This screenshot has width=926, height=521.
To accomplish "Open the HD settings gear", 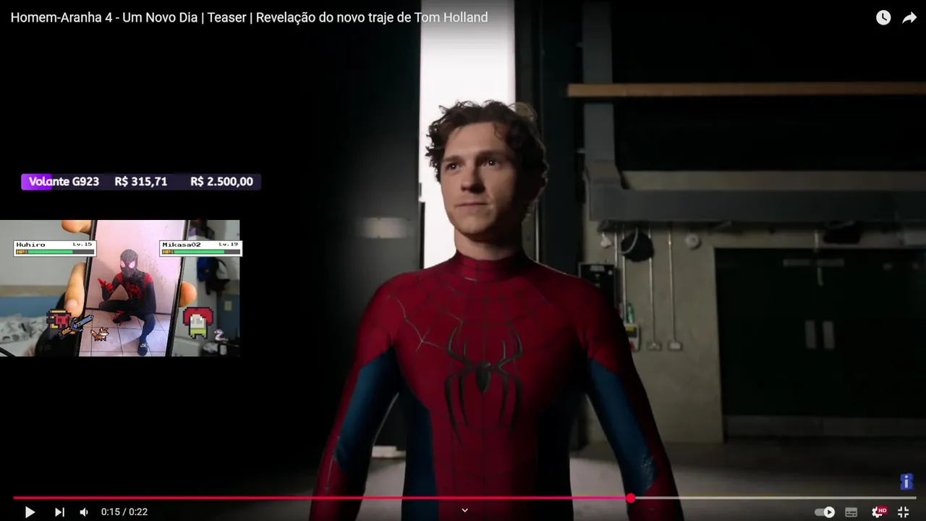I will pos(879,512).
